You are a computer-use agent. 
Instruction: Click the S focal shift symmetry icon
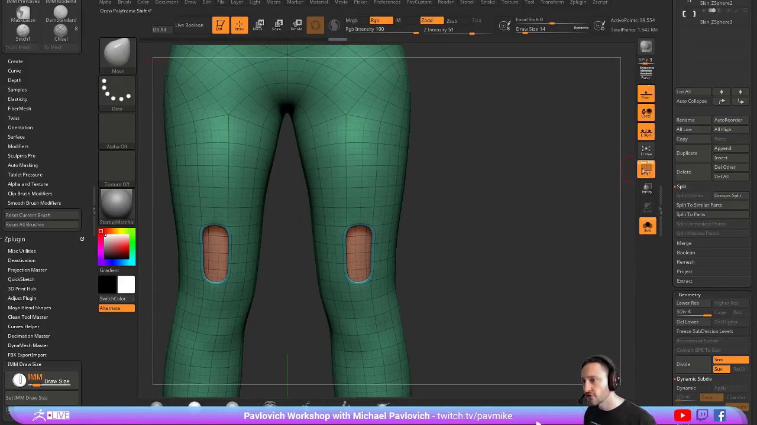click(x=504, y=25)
